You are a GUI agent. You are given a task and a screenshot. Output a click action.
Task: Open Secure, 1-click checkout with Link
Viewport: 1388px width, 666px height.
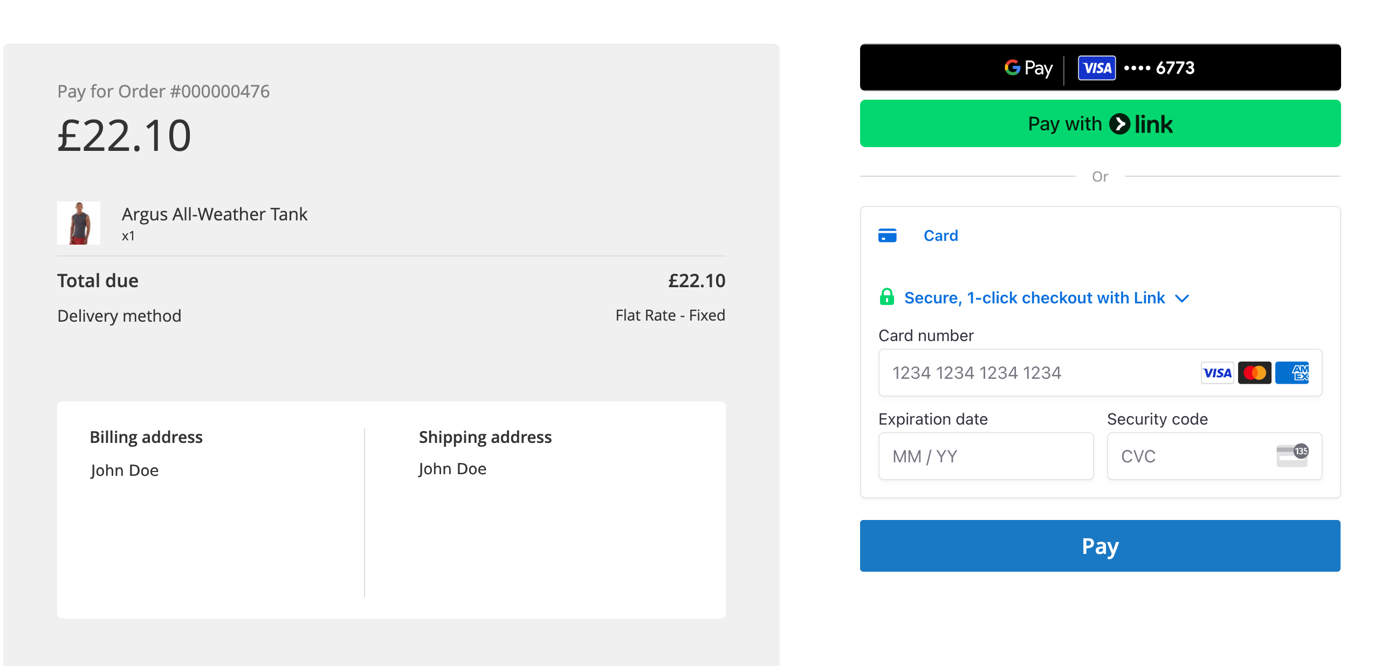1034,298
